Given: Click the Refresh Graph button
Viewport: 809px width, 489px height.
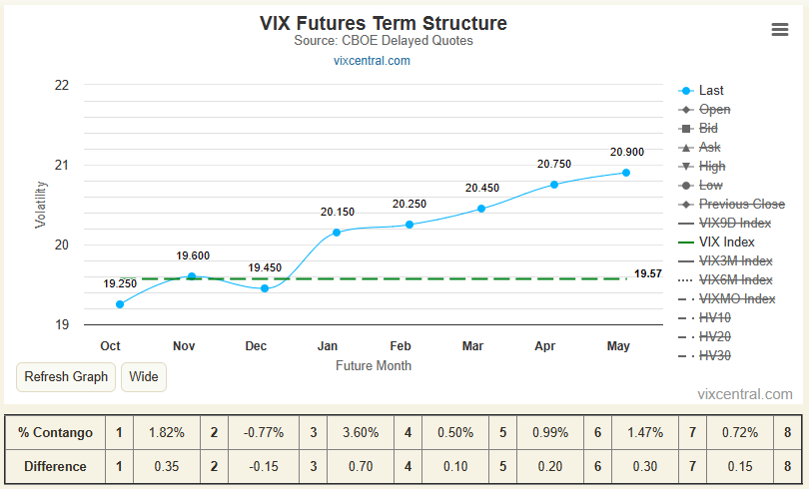Looking at the screenshot, I should 66,377.
